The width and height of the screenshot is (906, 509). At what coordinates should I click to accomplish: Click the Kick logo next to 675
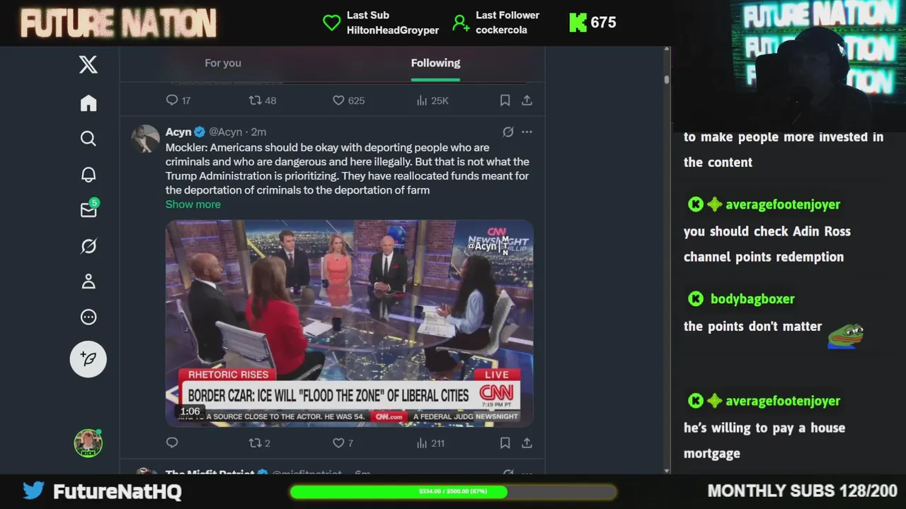point(578,23)
